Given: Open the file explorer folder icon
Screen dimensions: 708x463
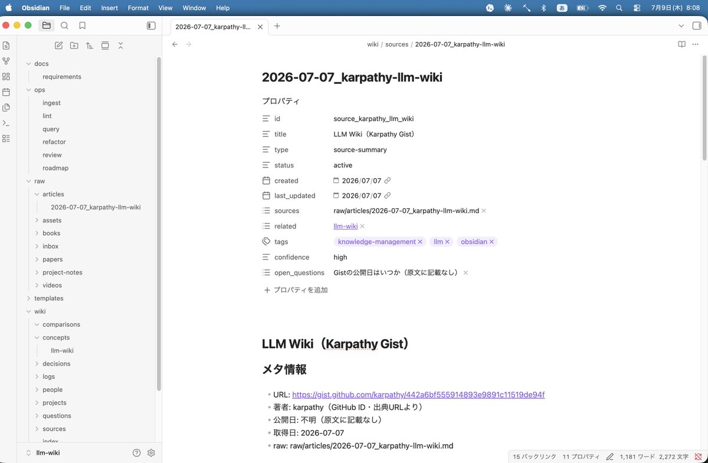Looking at the screenshot, I should 47,25.
